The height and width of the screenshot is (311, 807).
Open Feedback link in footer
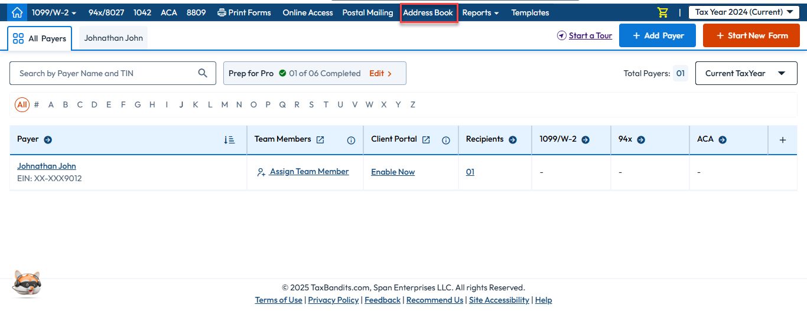point(382,300)
